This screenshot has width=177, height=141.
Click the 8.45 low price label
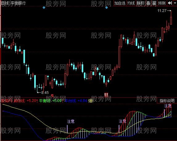pyautogui.click(x=45, y=93)
